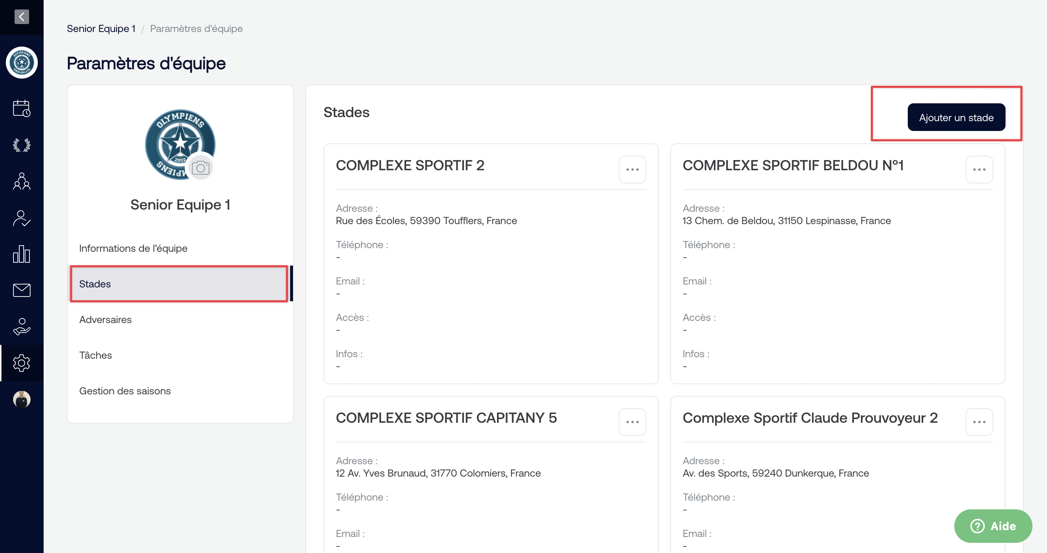
Task: Select the Adversaires menu item
Action: point(180,319)
